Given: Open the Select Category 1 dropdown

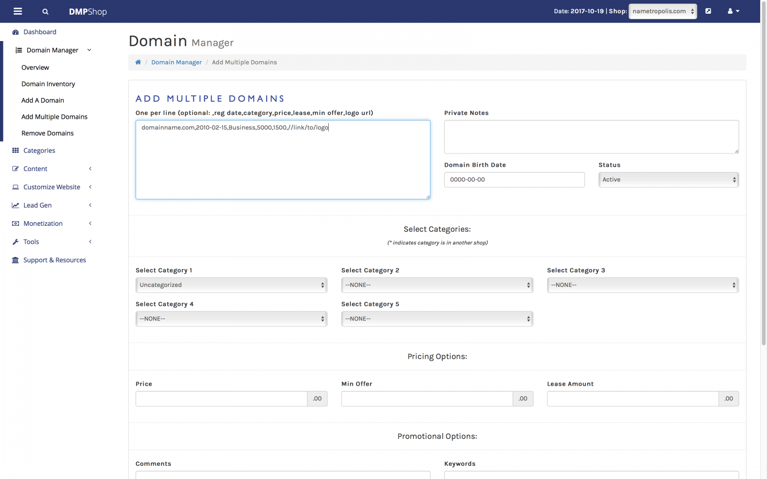Looking at the screenshot, I should [x=231, y=285].
